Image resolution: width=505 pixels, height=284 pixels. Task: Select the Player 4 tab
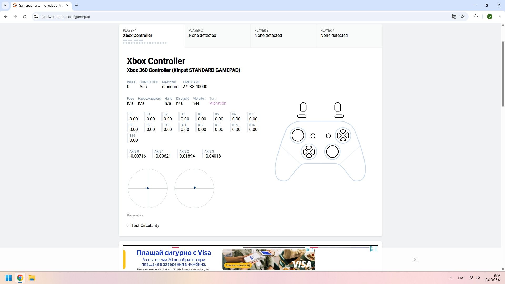tap(349, 36)
